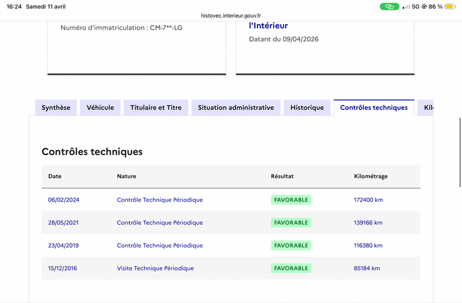Click the 172400 km mileage entry
The image size is (462, 303).
[x=368, y=200]
